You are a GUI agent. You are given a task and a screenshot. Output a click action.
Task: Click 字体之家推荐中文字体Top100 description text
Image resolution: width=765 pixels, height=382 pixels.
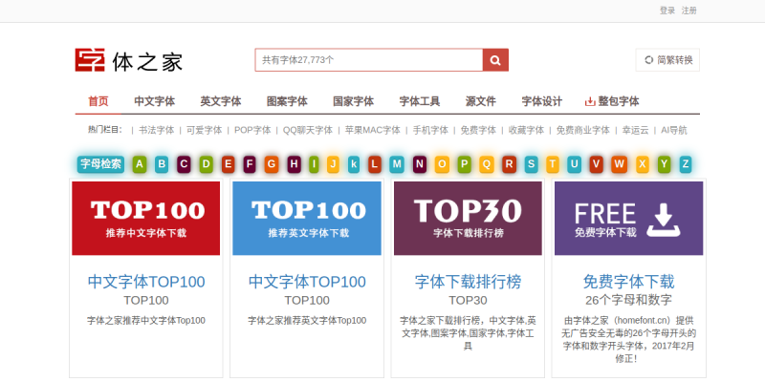tap(146, 321)
